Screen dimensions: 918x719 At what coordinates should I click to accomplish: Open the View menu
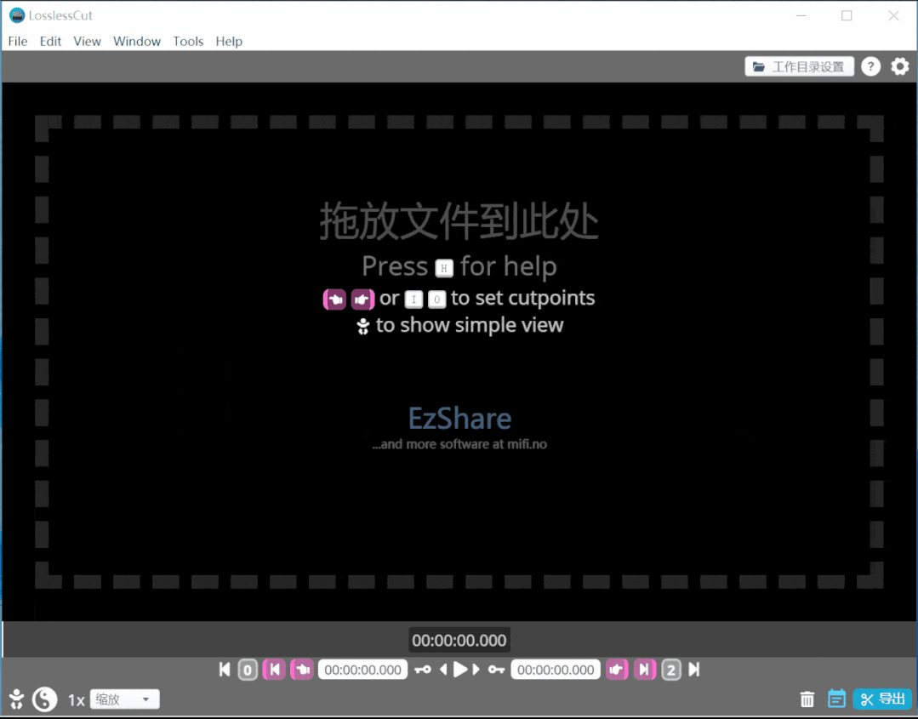(x=88, y=41)
